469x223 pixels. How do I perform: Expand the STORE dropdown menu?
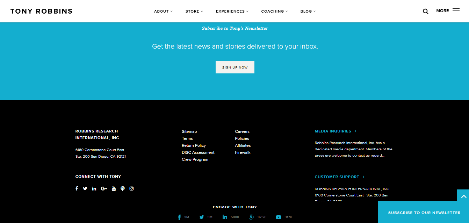pyautogui.click(x=194, y=11)
